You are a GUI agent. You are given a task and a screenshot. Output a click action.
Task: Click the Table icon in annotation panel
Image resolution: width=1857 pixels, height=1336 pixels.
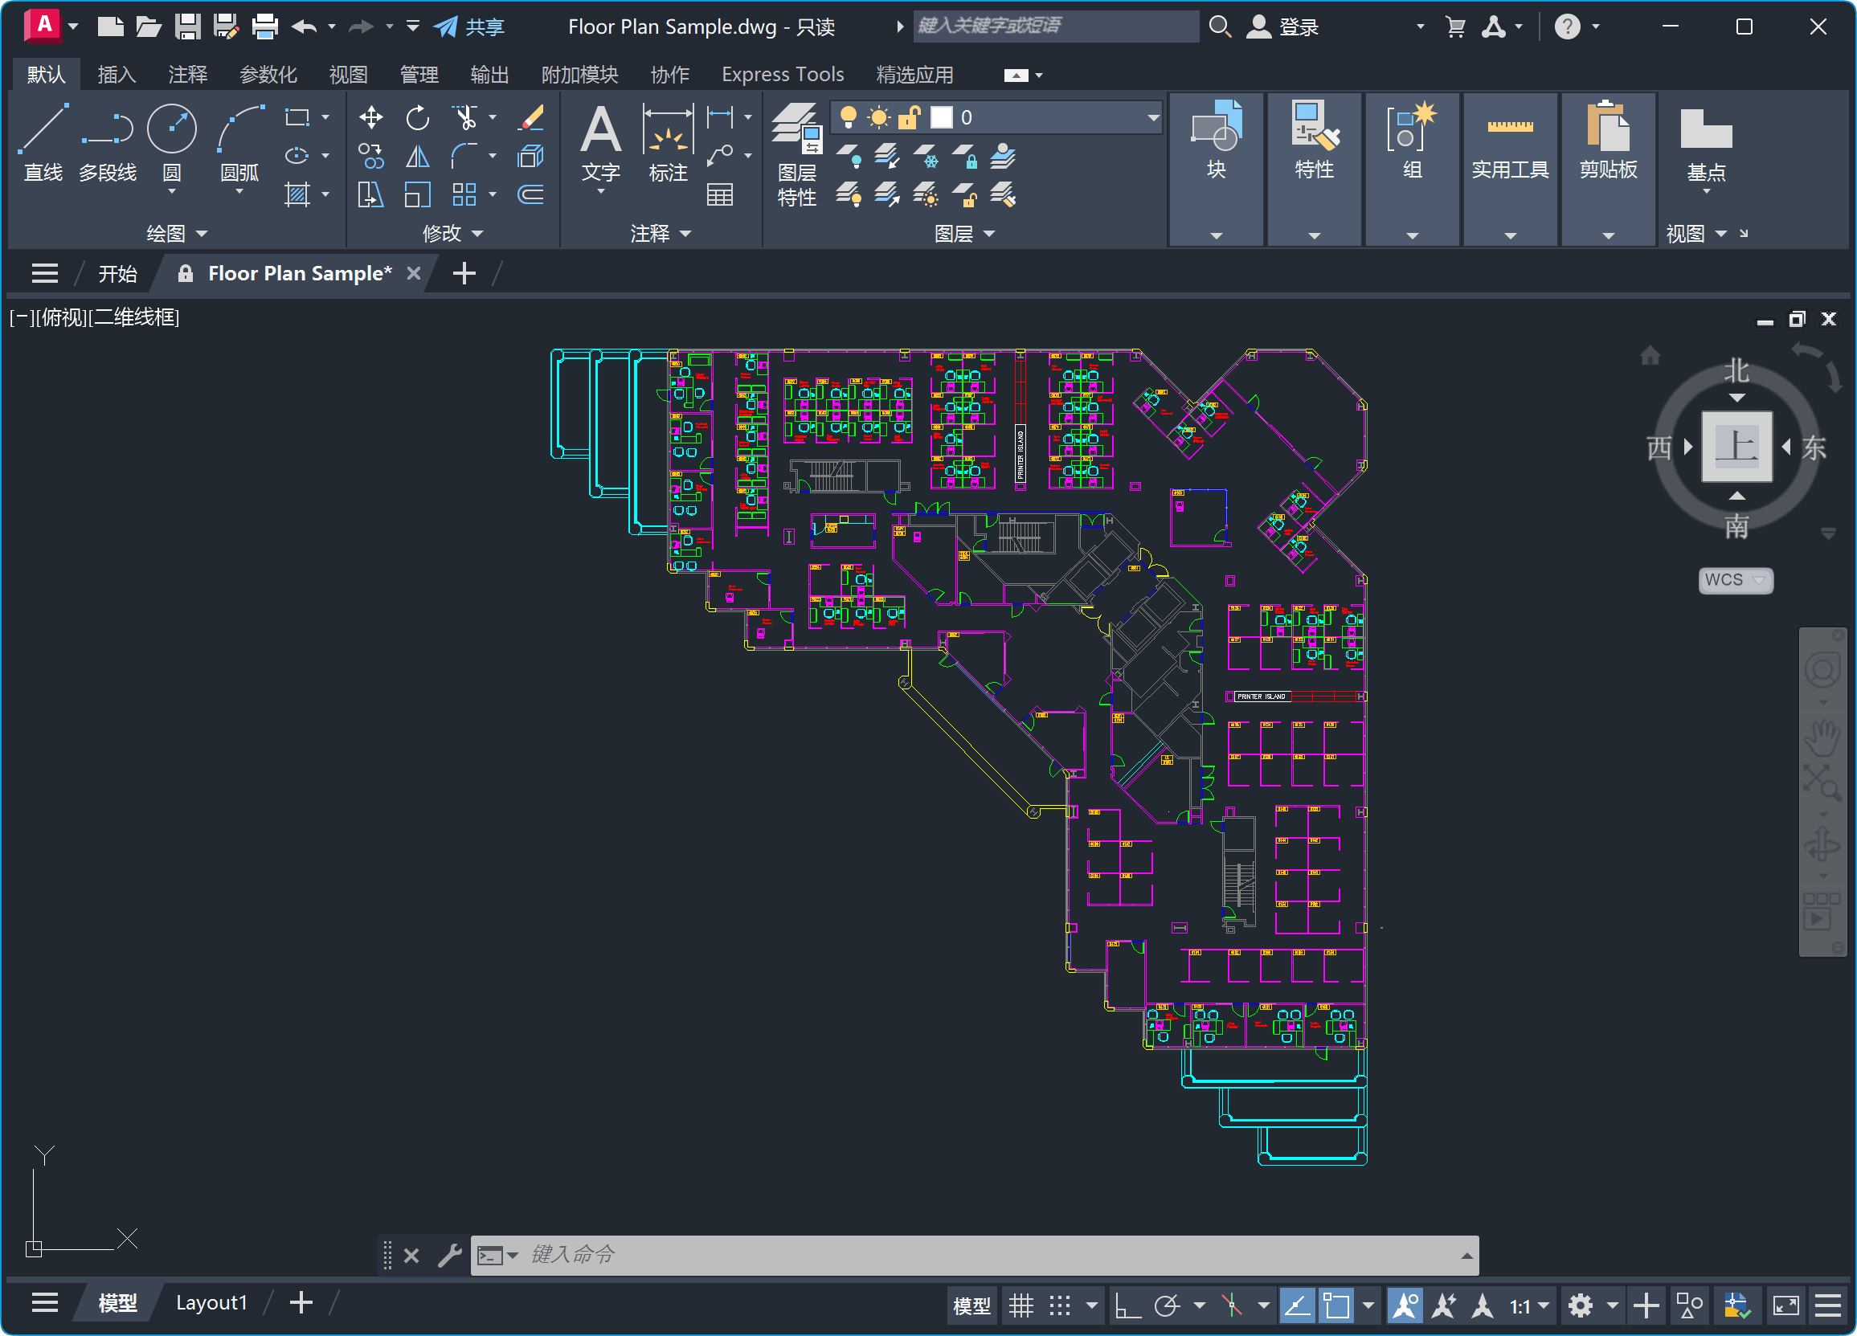point(720,194)
